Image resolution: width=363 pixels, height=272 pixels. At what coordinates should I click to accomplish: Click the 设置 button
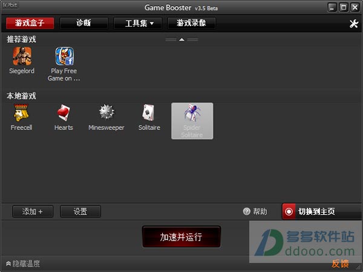pyautogui.click(x=80, y=212)
